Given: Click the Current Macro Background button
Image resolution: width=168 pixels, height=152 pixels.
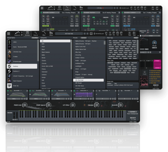Looking at the screenshot, I should click(132, 112).
